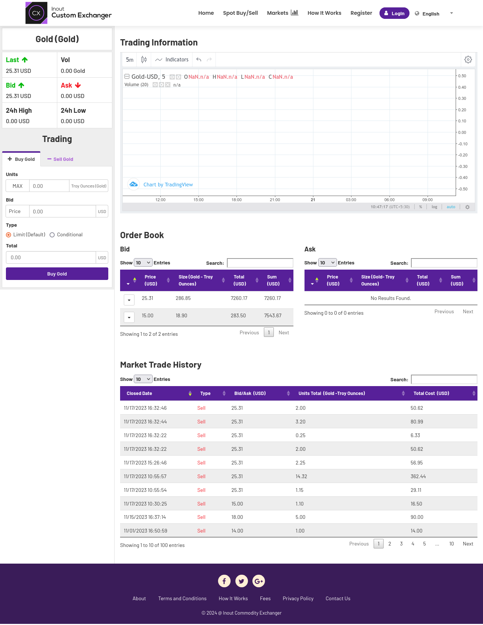This screenshot has height=625, width=483.
Task: Redo the chart action
Action: [x=209, y=60]
